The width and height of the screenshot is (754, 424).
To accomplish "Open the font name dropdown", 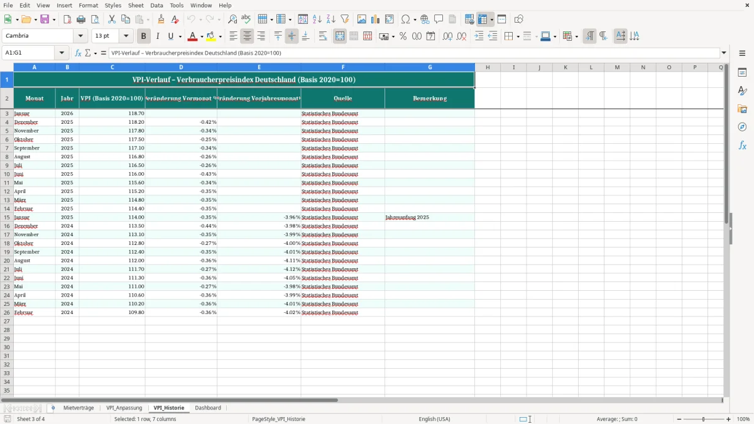I will [x=80, y=36].
